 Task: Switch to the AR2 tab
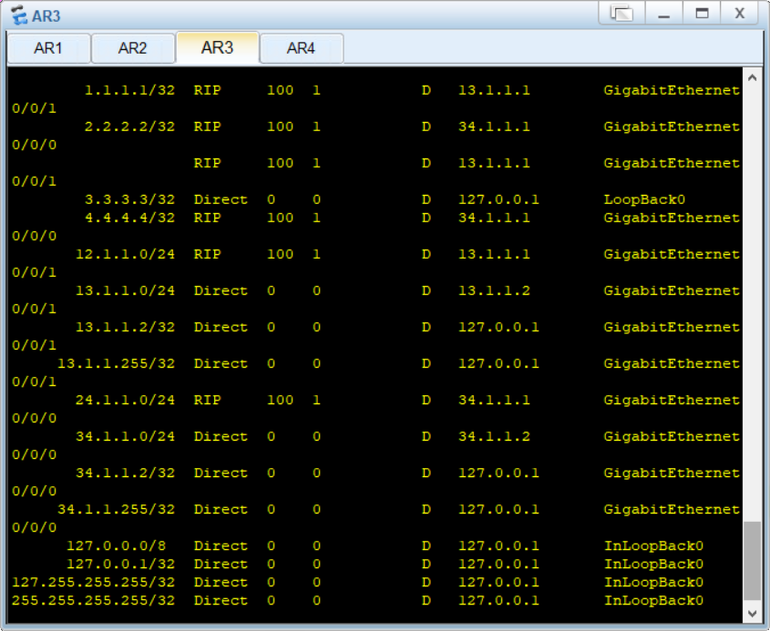133,48
